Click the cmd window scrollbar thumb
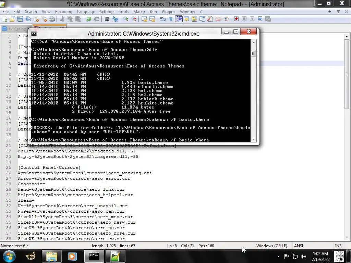The width and height of the screenshot is (351, 263). click(253, 53)
